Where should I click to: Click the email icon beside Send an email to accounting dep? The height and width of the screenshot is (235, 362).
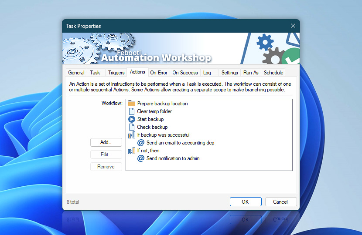click(141, 143)
